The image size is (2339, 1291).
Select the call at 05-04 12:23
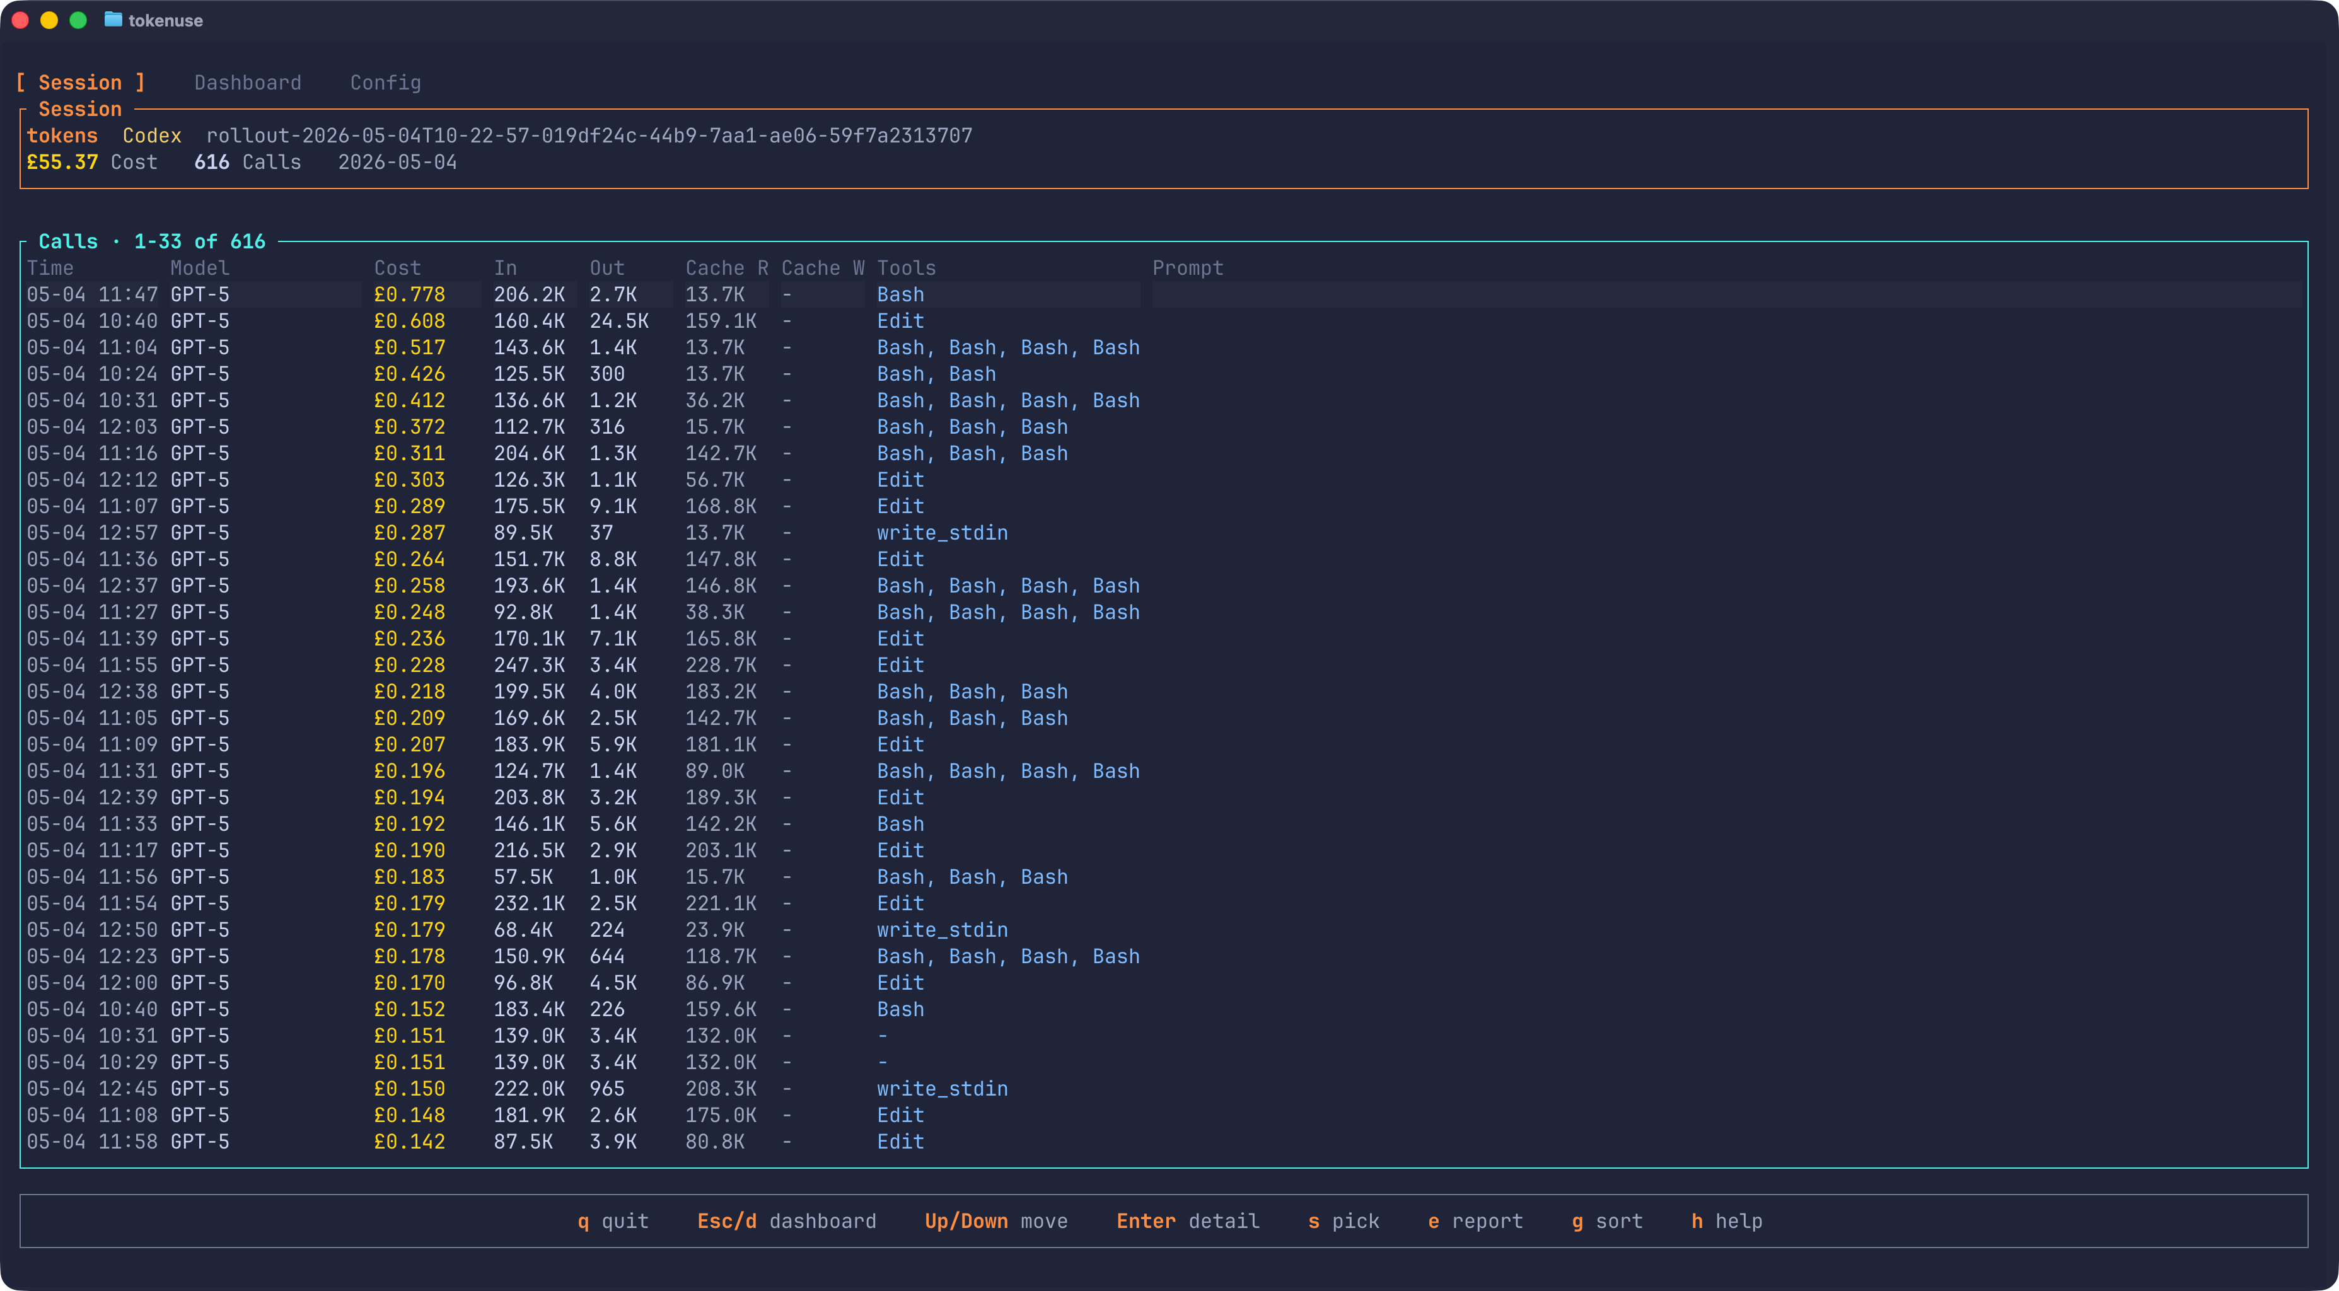1163,956
